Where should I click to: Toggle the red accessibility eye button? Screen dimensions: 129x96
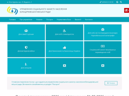pos(127,10)
